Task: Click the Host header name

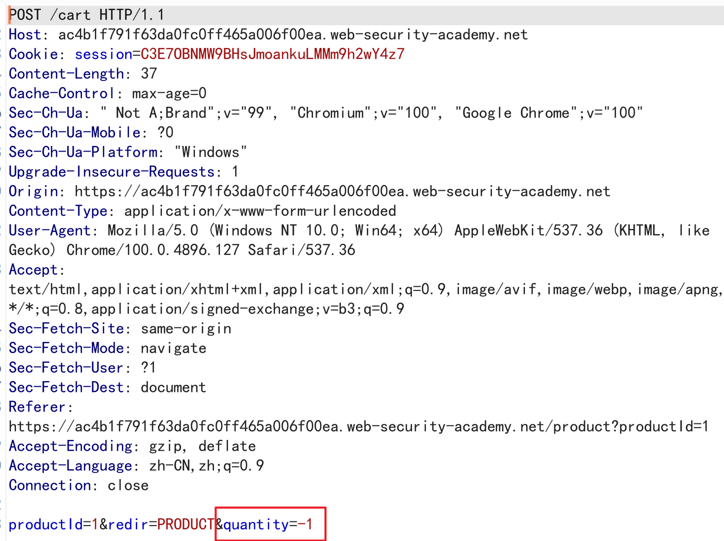Action: [x=25, y=35]
